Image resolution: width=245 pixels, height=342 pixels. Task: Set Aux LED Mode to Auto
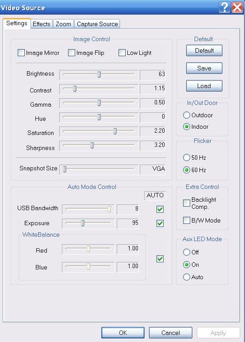[x=187, y=277]
